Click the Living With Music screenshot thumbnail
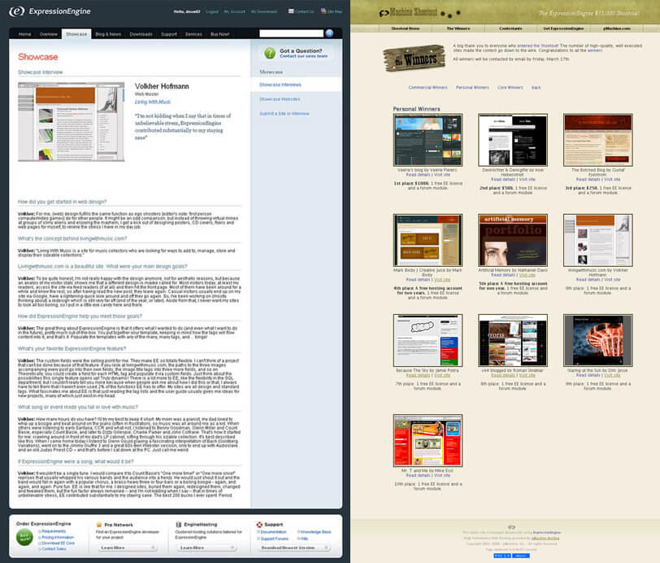The height and width of the screenshot is (563, 660). [x=72, y=120]
